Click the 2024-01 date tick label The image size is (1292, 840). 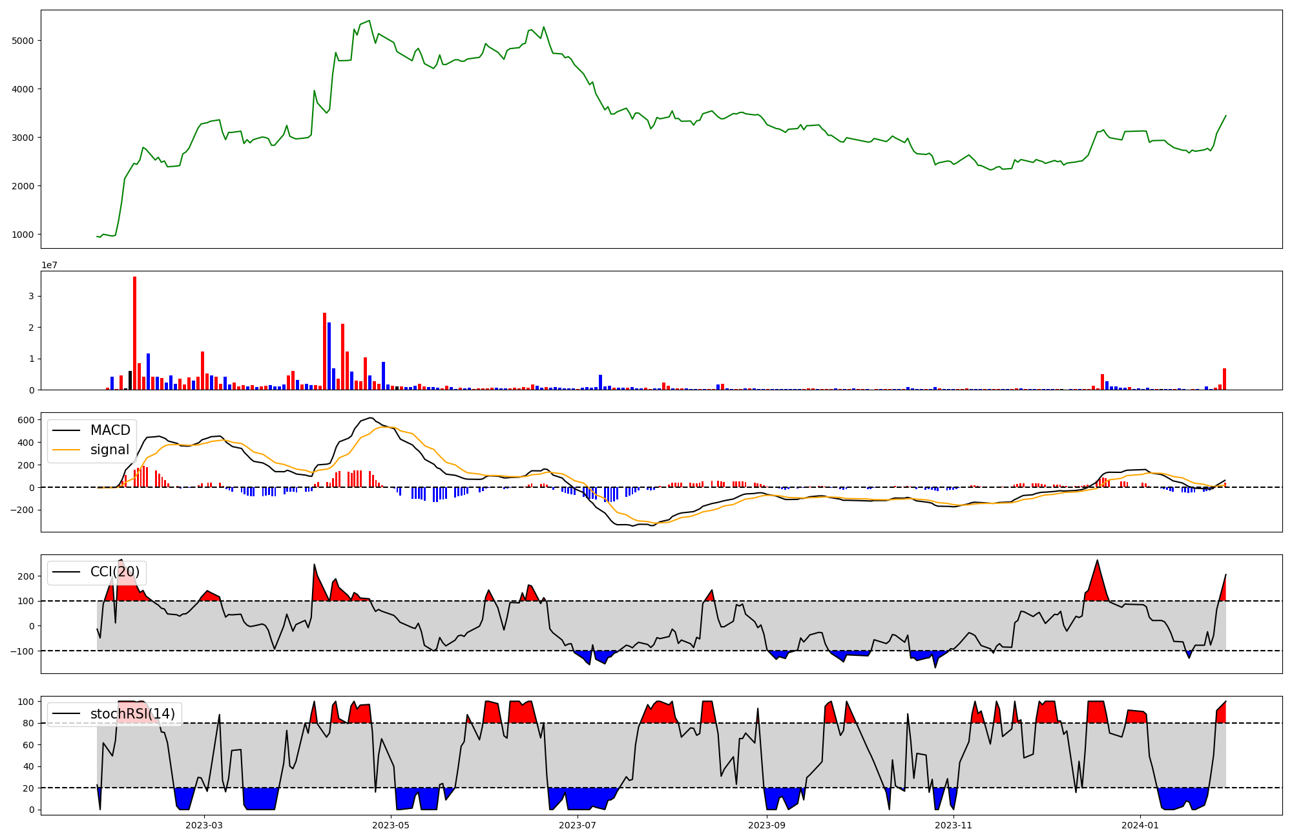(x=1140, y=825)
